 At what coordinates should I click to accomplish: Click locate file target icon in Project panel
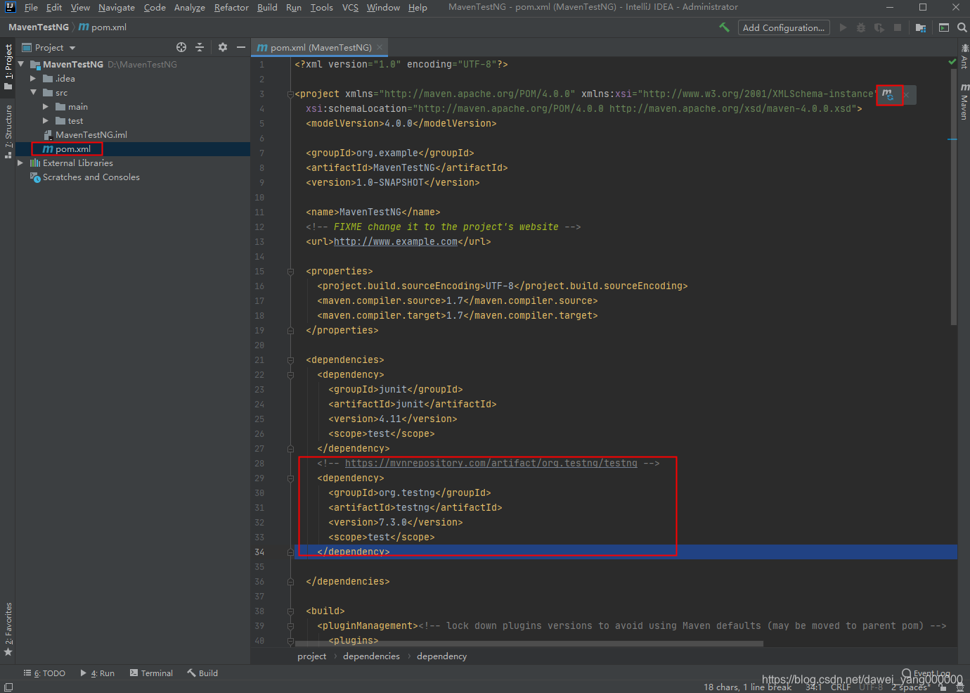pyautogui.click(x=181, y=47)
